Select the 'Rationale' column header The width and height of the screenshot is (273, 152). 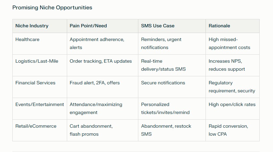(219, 26)
